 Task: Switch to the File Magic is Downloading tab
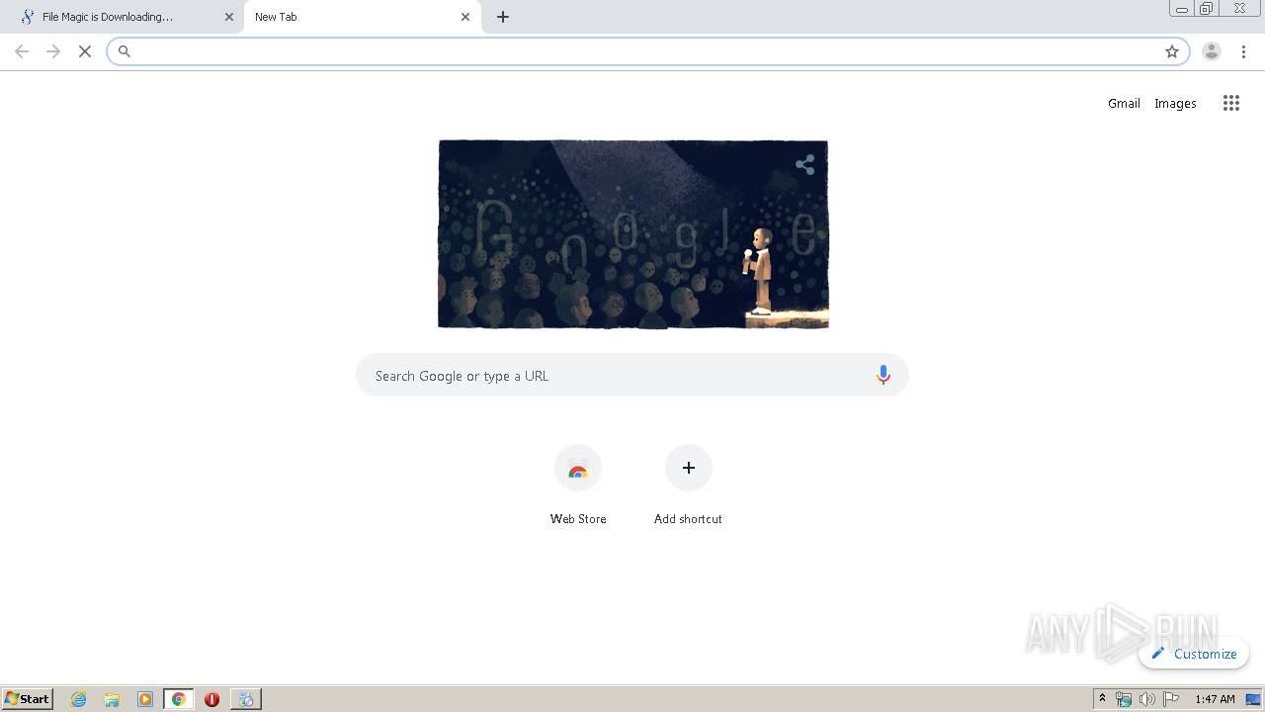point(122,17)
